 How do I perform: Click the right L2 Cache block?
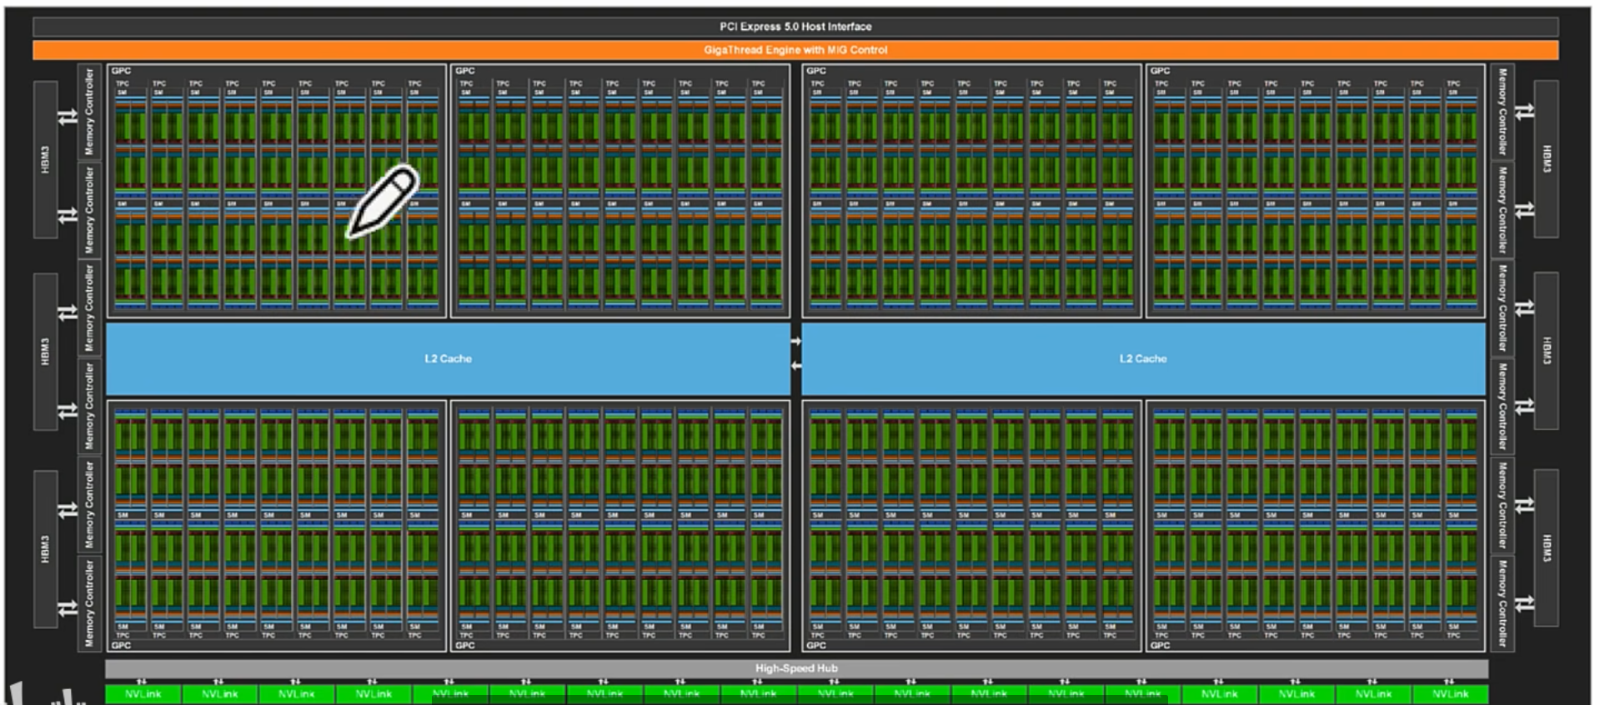(x=1142, y=358)
